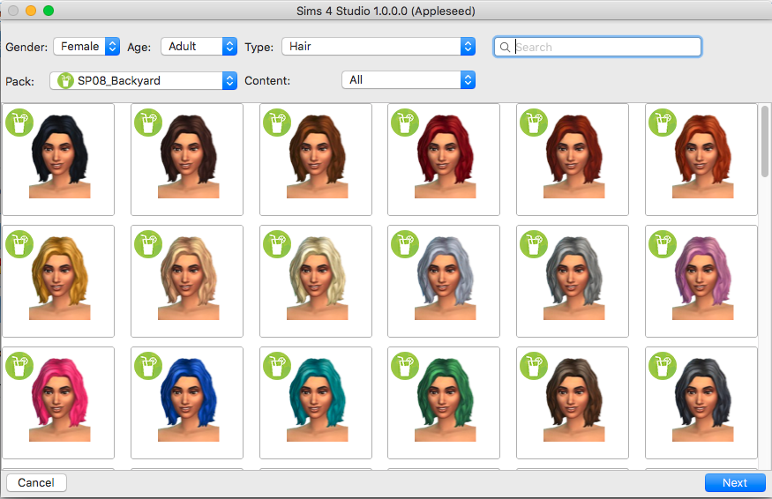Click the green zoom window button
Image resolution: width=772 pixels, height=499 pixels.
49,11
